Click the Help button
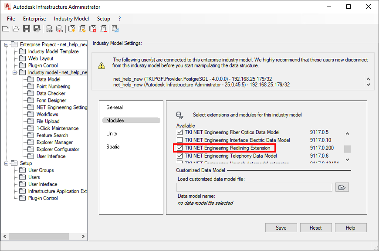 (x=351, y=228)
